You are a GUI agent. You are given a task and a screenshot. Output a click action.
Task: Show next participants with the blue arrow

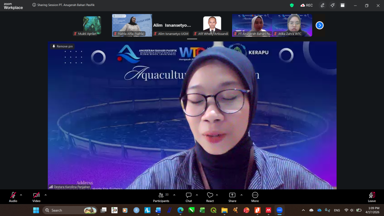click(x=319, y=25)
